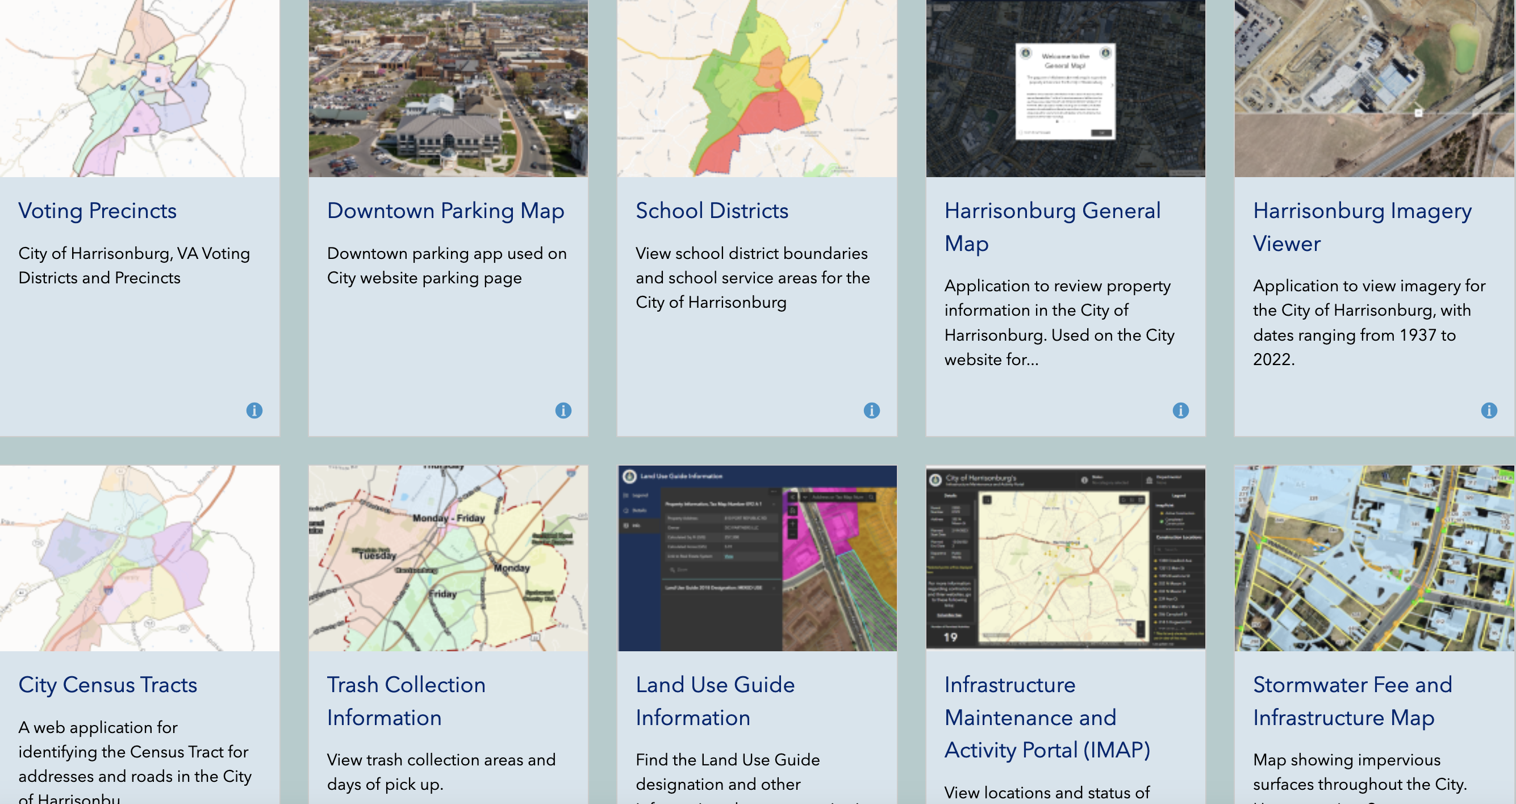Click the Harrisonburg General Map thumbnail
The width and height of the screenshot is (1516, 804).
pyautogui.click(x=1066, y=88)
